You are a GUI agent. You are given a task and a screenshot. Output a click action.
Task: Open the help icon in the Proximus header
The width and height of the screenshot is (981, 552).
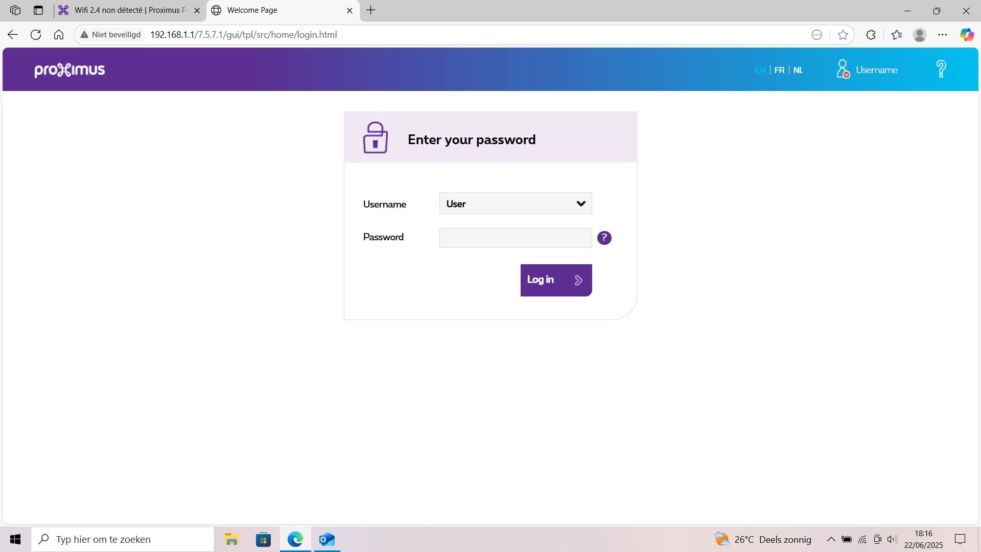pos(941,69)
